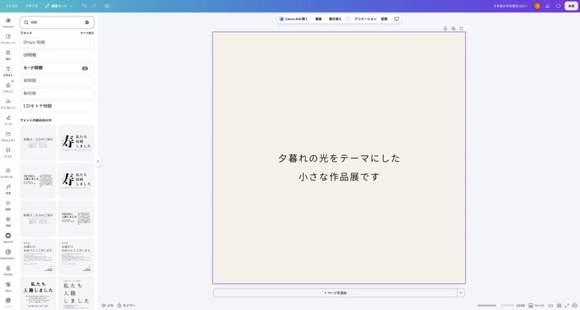Open the music note audio panel

(x=8, y=189)
